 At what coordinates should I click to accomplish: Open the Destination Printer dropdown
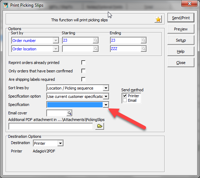(x=60, y=143)
